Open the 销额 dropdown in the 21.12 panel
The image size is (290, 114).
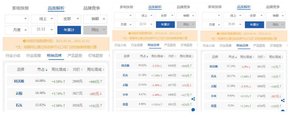[x=95, y=19]
